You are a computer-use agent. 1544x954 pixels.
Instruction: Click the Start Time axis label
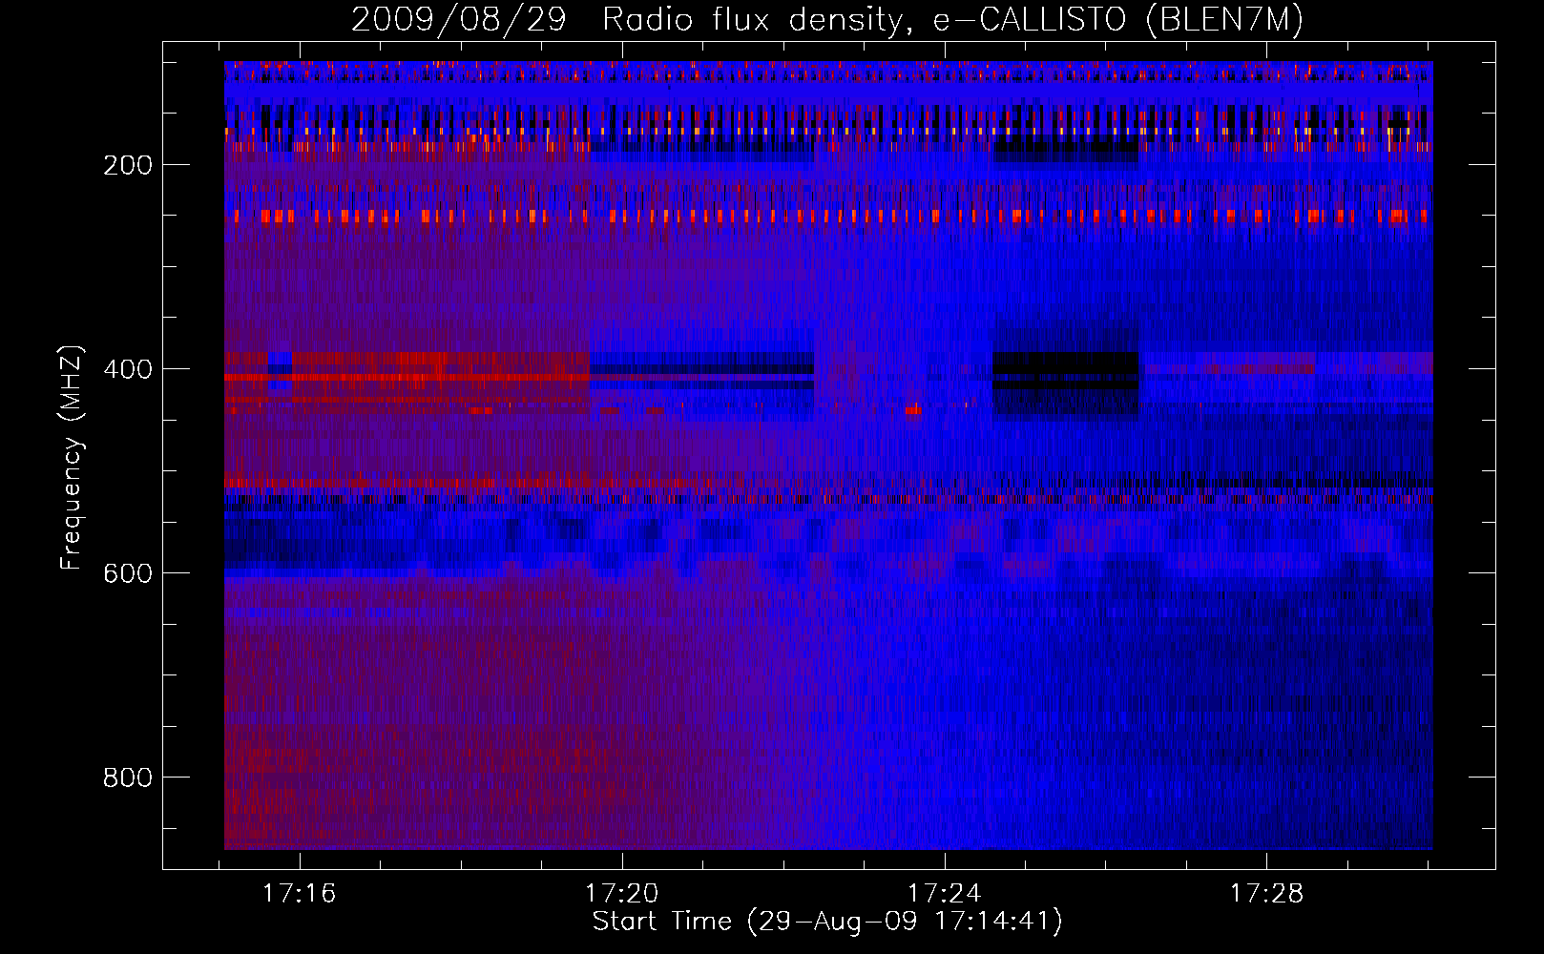click(827, 922)
